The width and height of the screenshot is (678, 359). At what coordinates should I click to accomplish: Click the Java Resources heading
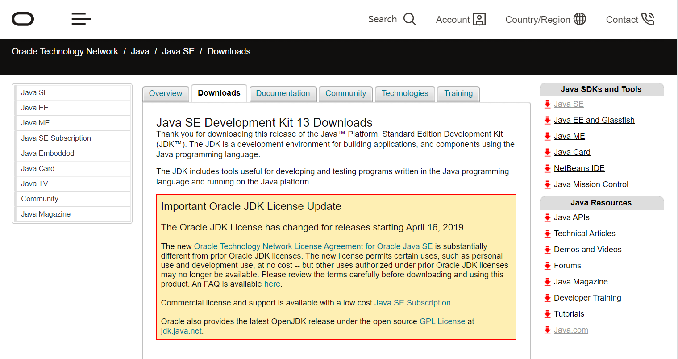click(601, 203)
